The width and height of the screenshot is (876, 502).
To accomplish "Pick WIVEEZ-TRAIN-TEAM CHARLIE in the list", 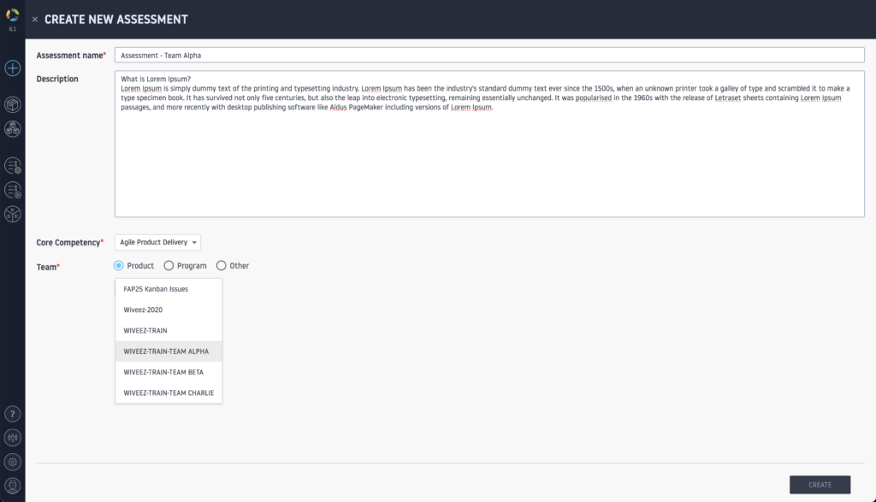I will pyautogui.click(x=169, y=393).
